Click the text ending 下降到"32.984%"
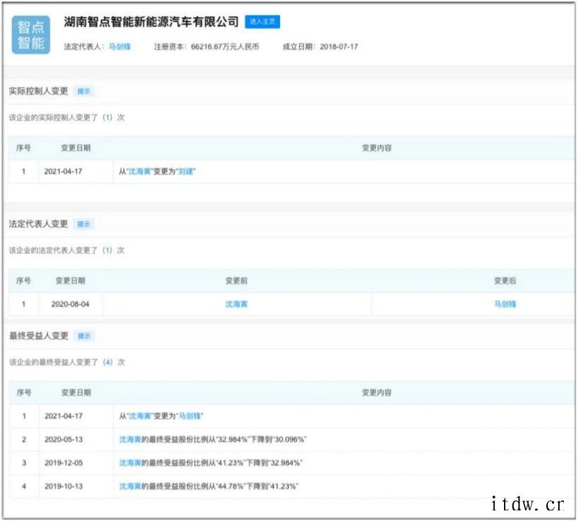 (211, 463)
